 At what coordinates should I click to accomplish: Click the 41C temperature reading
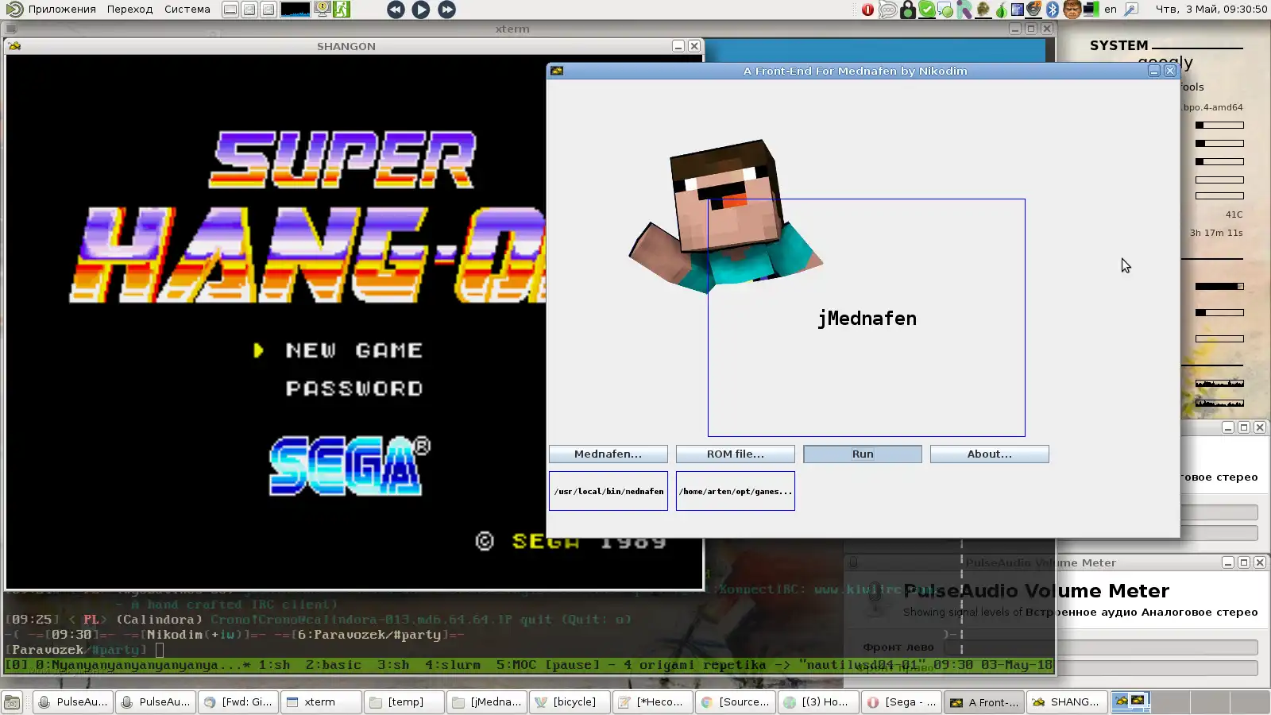point(1234,214)
